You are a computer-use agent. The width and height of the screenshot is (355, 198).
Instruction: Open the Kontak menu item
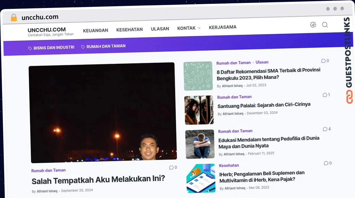click(186, 28)
